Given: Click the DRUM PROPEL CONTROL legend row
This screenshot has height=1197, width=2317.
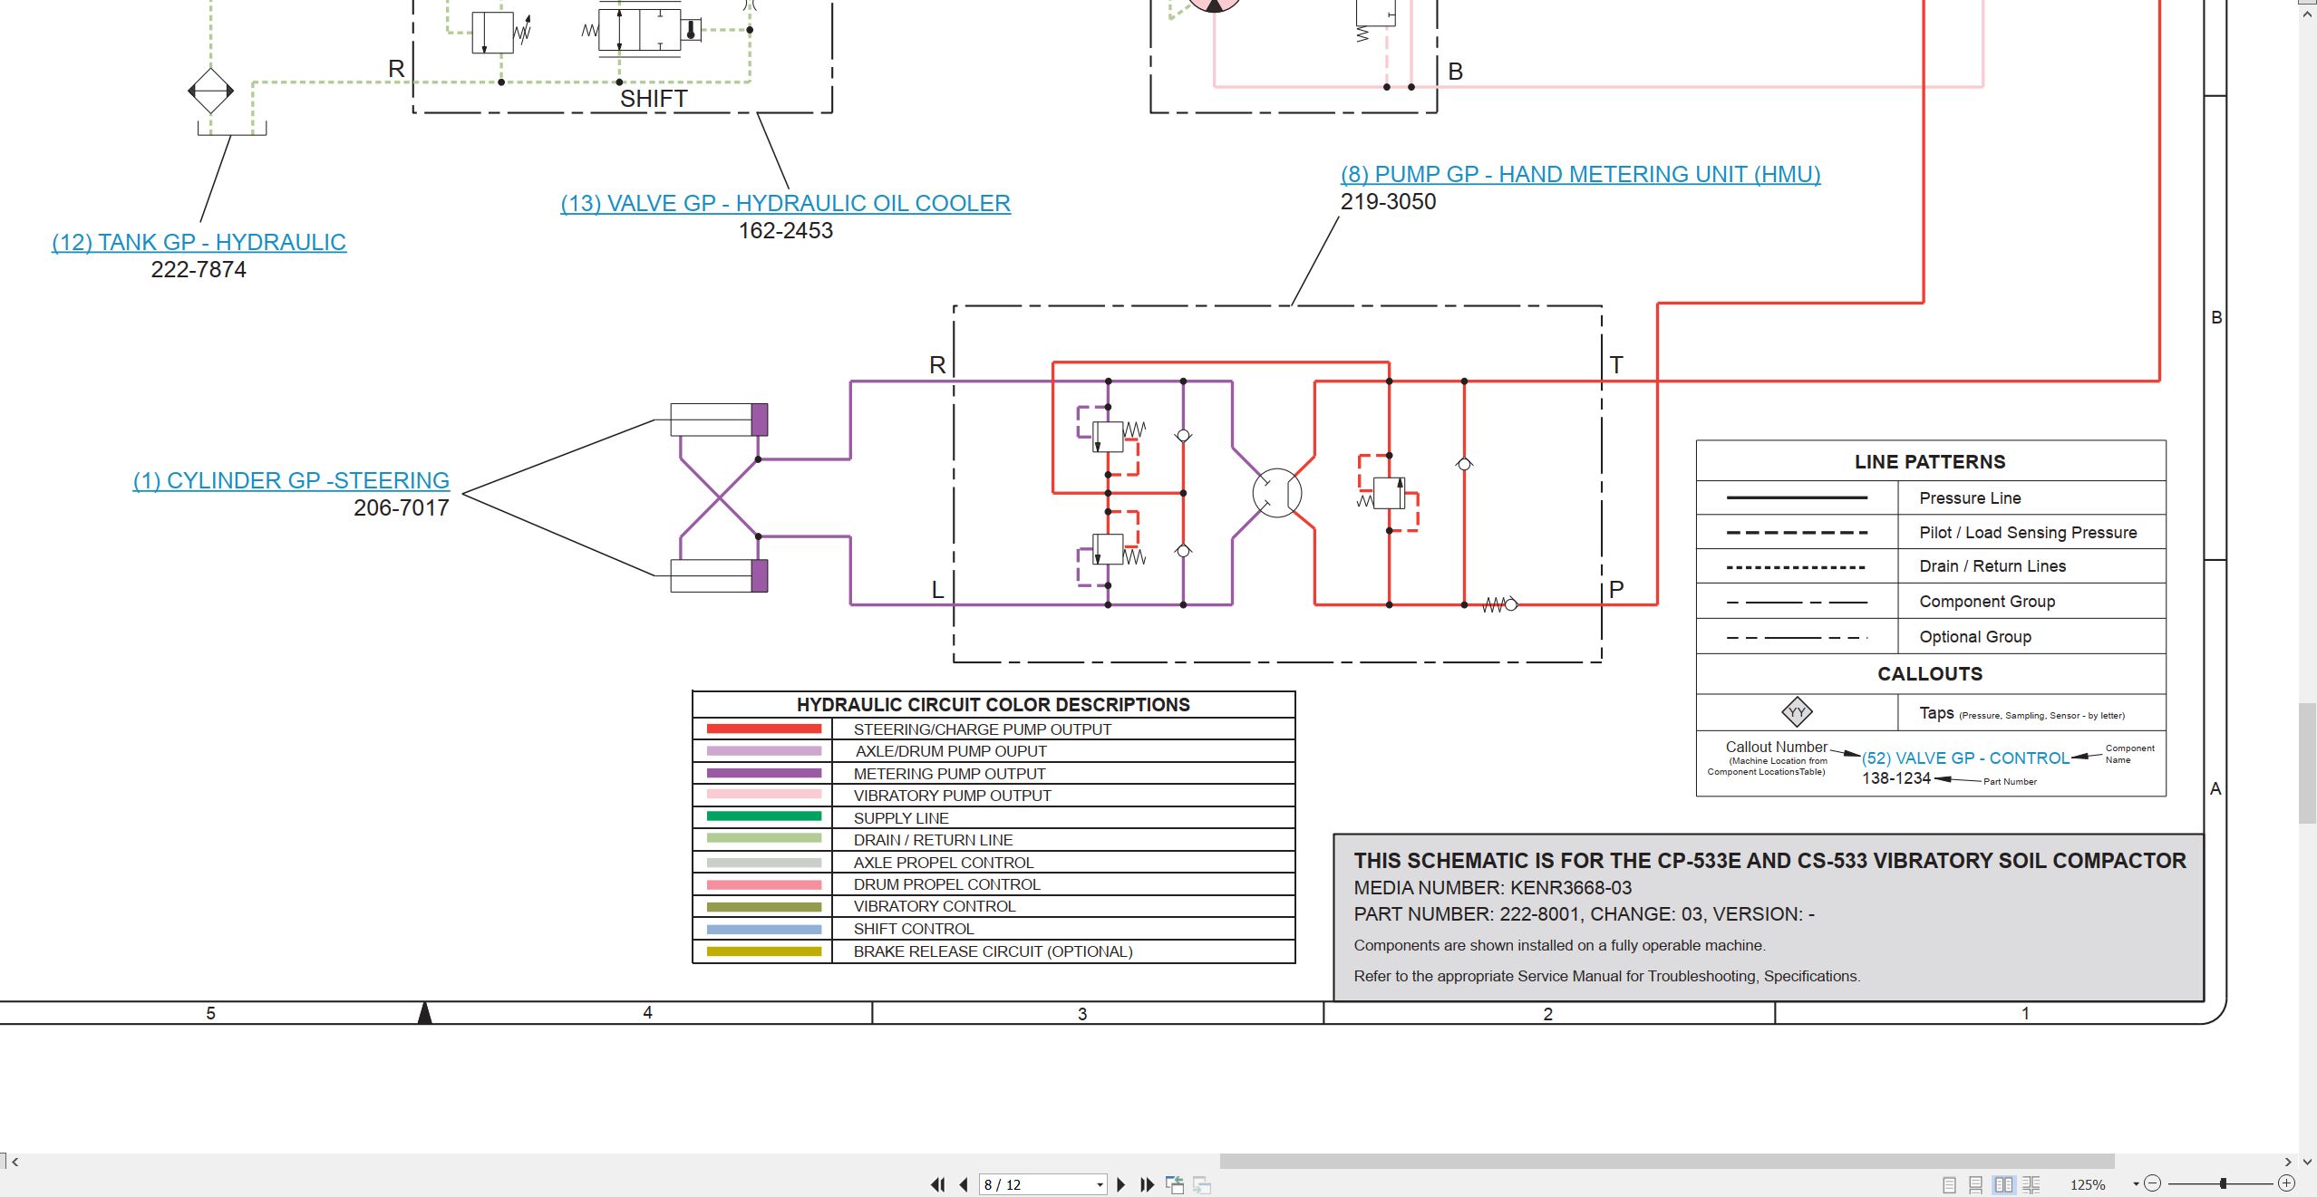Looking at the screenshot, I should 994,884.
